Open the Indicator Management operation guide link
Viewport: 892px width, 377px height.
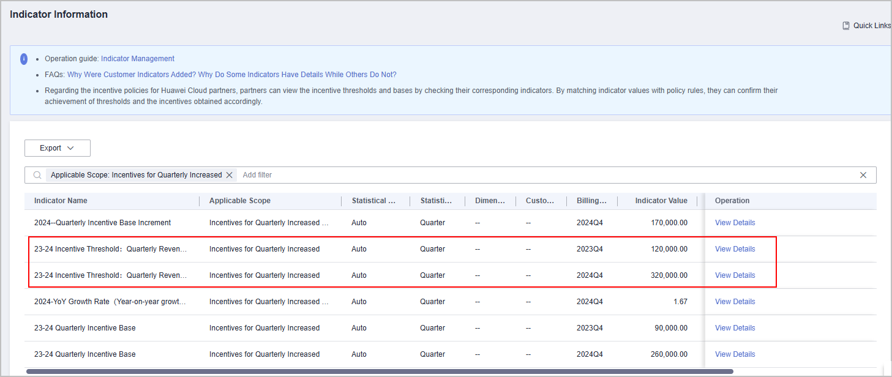(x=138, y=59)
